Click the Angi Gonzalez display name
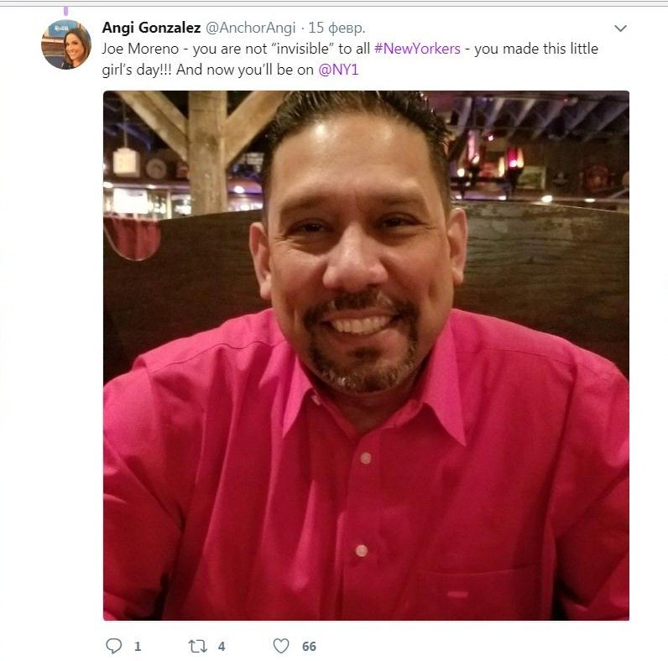Screen dimensions: 668x661 point(151,28)
